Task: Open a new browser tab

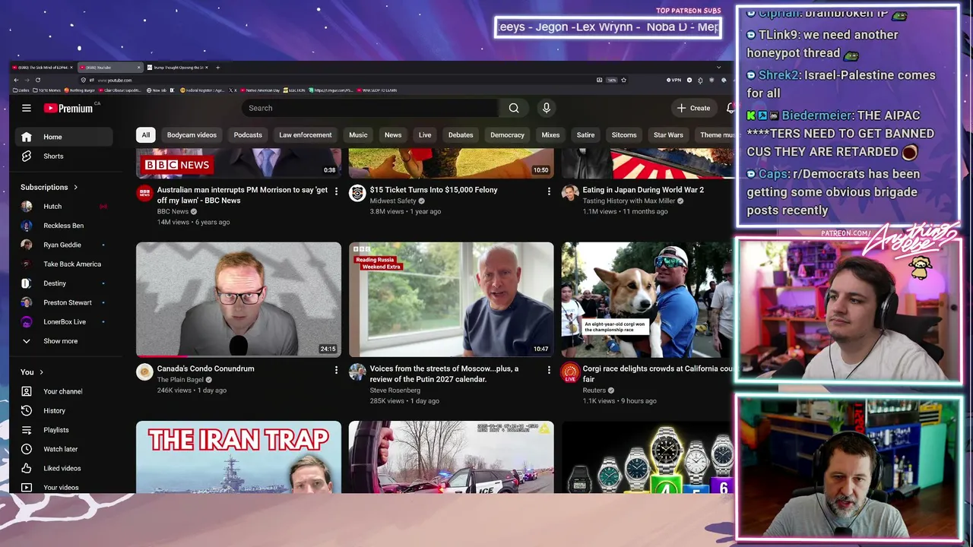Action: [x=217, y=68]
